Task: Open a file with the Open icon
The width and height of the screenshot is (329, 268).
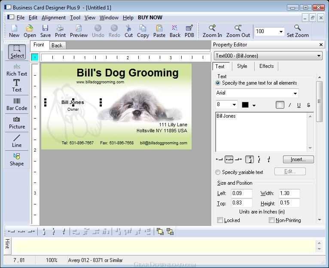Action: click(30, 31)
